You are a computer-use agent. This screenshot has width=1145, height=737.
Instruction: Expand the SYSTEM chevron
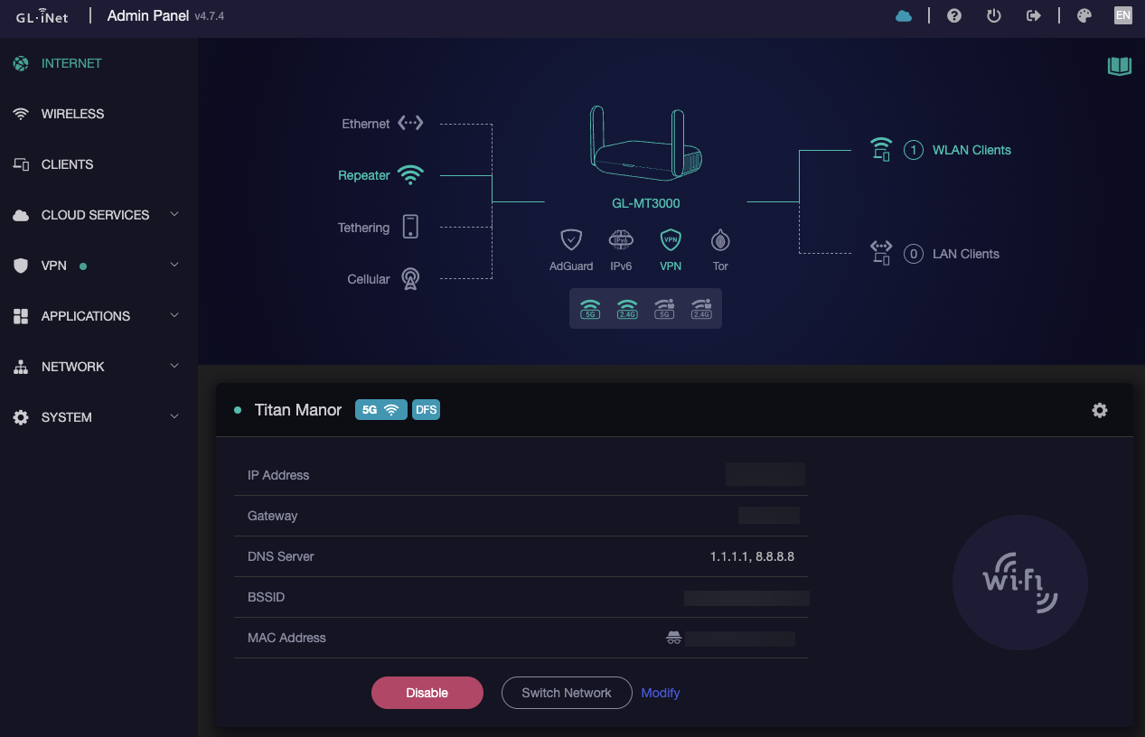[174, 416]
